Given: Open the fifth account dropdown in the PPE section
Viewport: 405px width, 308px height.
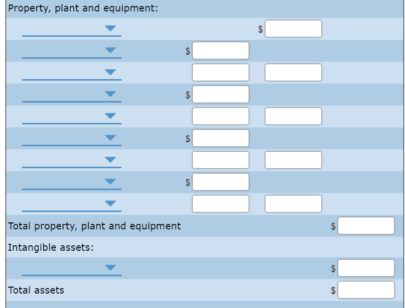Looking at the screenshot, I should point(111,116).
